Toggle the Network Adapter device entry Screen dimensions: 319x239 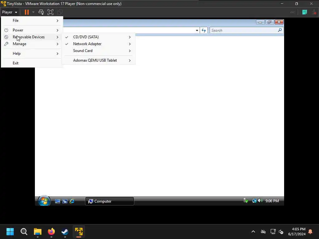point(98,44)
